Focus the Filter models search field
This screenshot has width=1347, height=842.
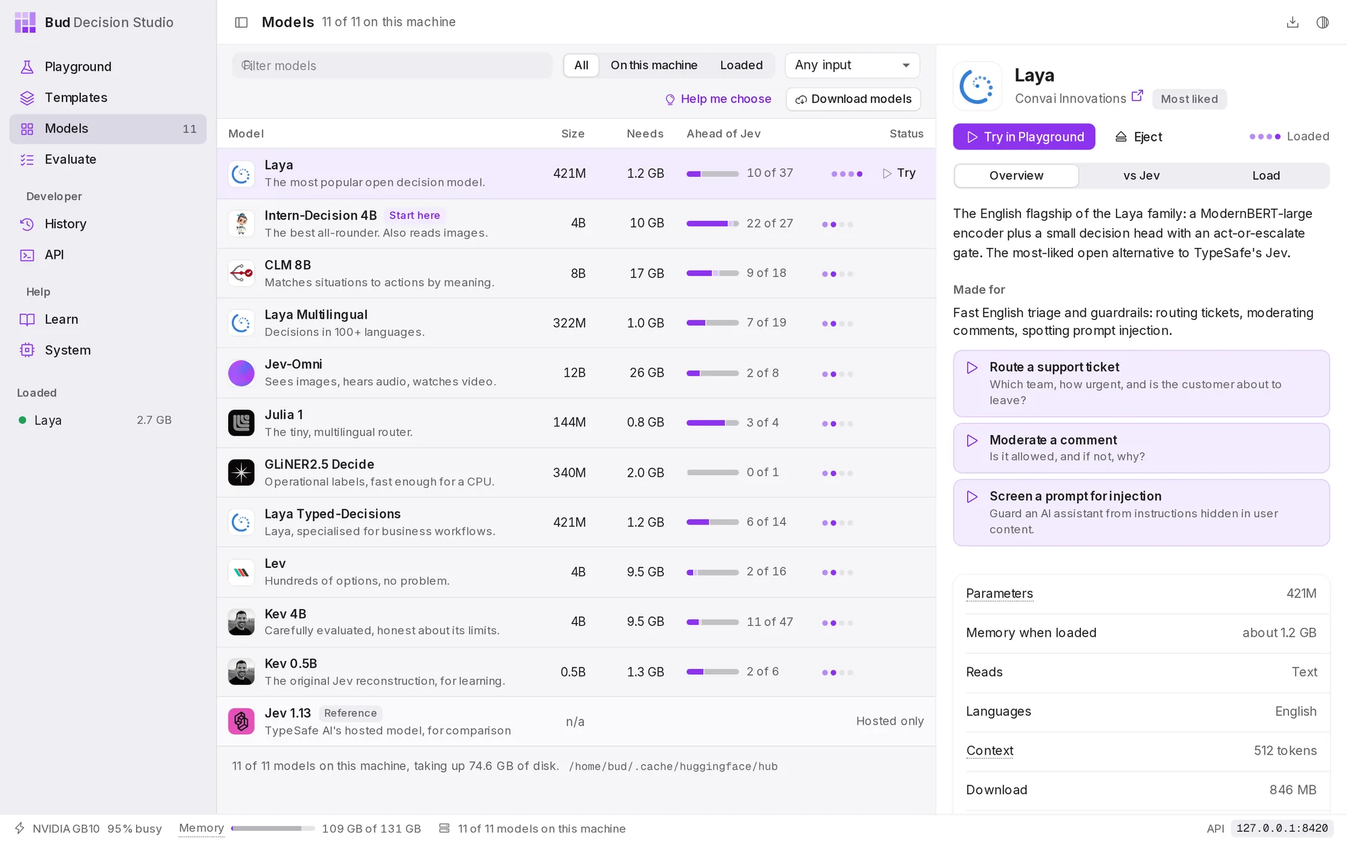[392, 65]
